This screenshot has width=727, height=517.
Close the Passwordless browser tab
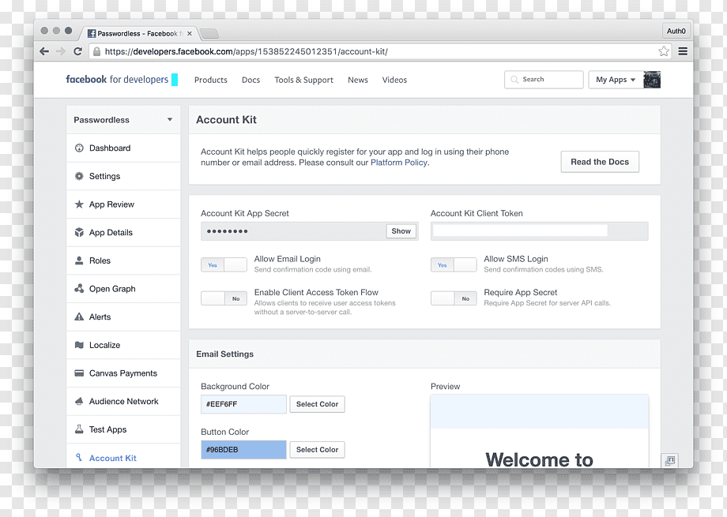pos(189,33)
